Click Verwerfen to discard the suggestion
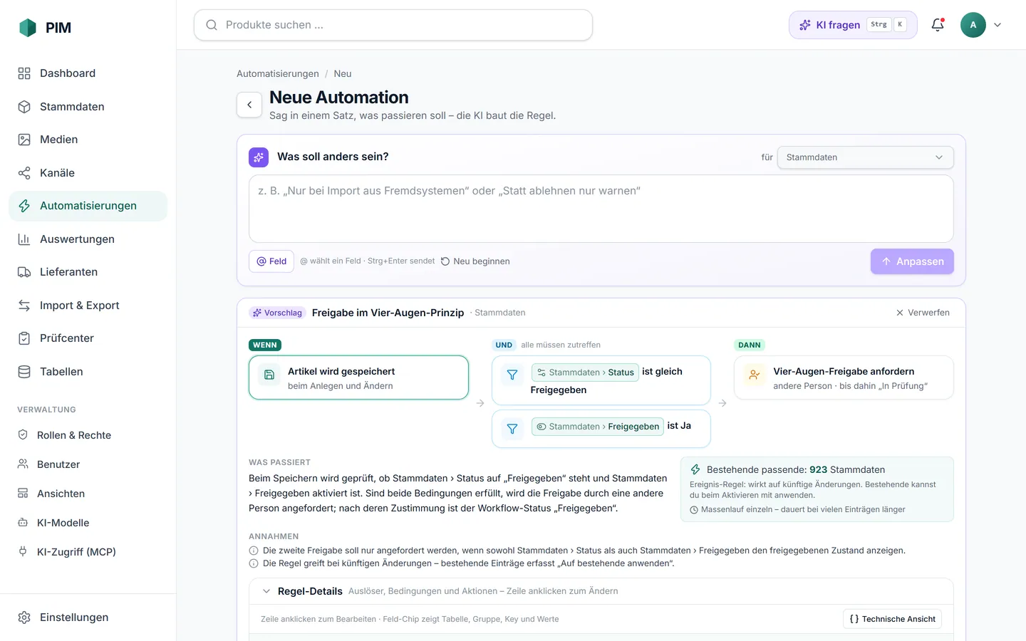1026x641 pixels. pyautogui.click(x=923, y=313)
